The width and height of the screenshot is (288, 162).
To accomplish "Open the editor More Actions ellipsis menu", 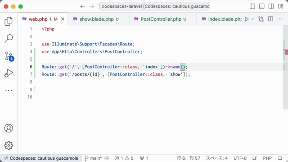I will click(x=280, y=19).
